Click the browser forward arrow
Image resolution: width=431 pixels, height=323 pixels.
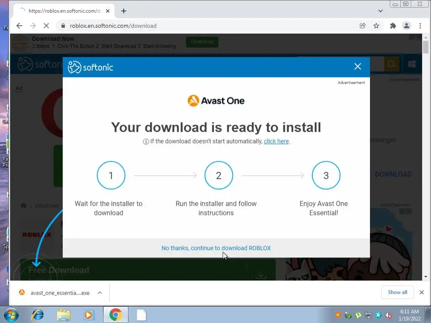click(33, 26)
